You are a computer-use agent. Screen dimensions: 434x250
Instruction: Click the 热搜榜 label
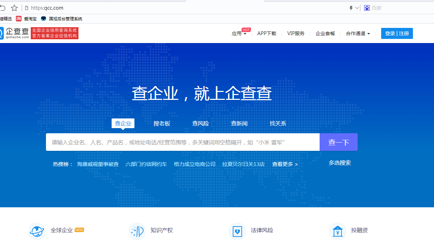[63, 164]
